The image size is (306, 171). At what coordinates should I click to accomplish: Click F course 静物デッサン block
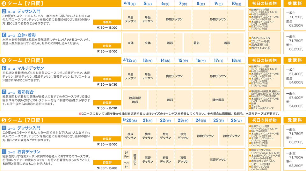(218, 76)
